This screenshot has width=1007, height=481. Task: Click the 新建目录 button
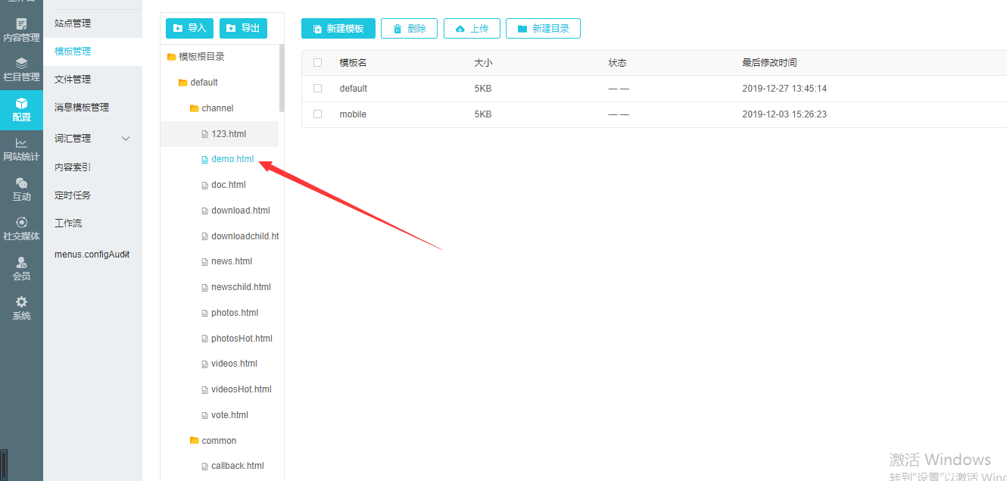543,29
